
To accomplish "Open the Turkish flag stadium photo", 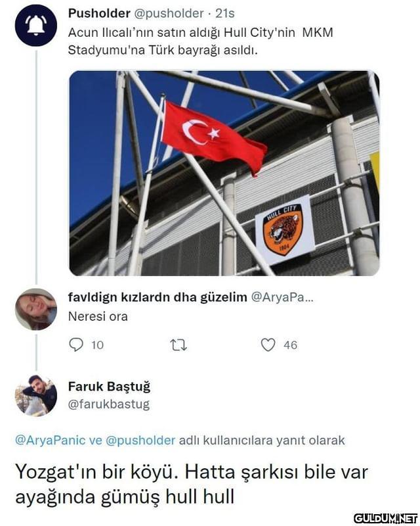I will coord(224,173).
